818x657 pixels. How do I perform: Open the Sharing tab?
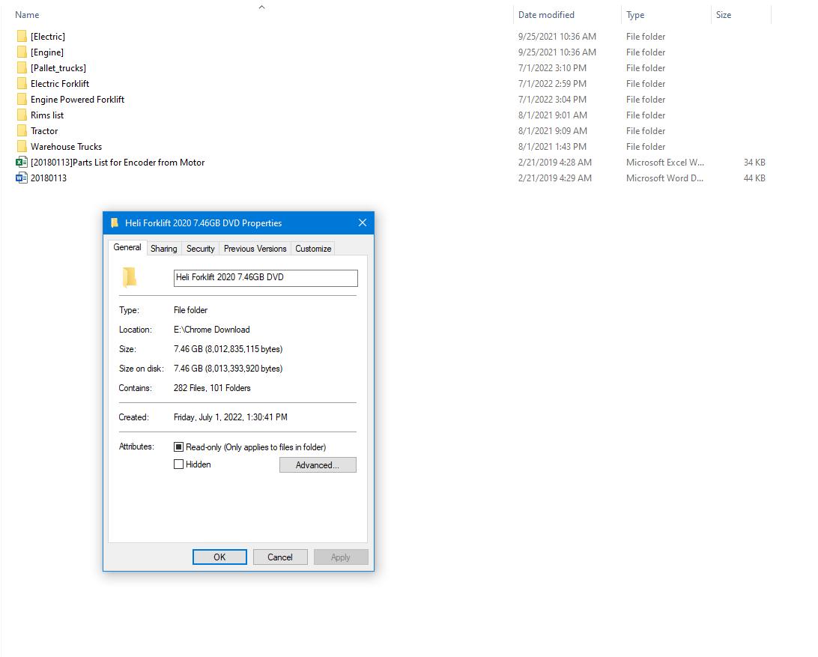164,249
